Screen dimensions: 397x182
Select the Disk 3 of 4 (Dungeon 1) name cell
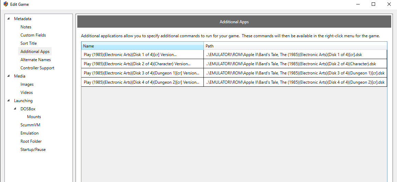143,73
